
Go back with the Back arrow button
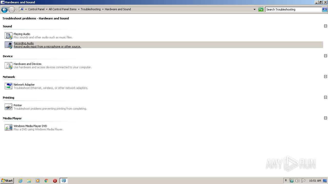click(x=4, y=9)
